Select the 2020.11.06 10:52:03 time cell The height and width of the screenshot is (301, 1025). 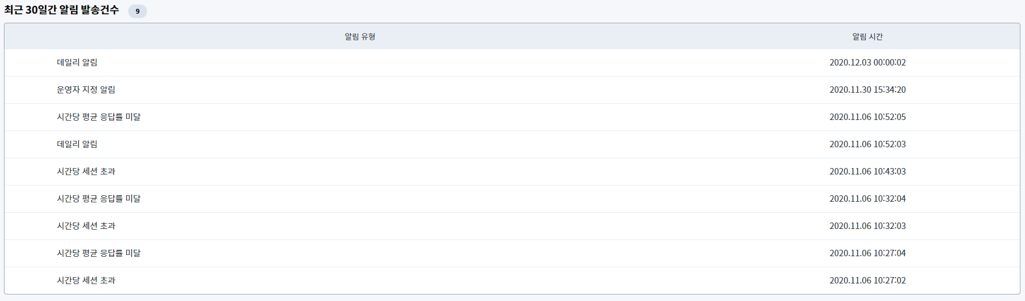(868, 145)
